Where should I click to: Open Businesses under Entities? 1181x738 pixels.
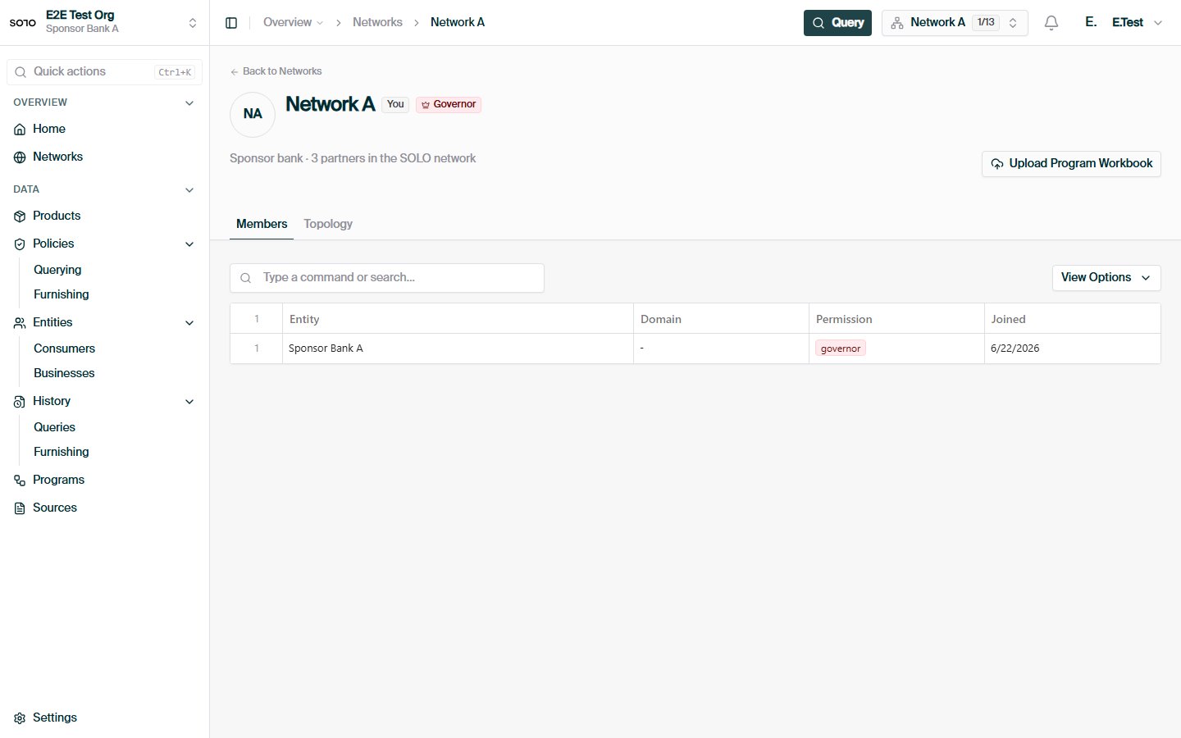tap(64, 373)
